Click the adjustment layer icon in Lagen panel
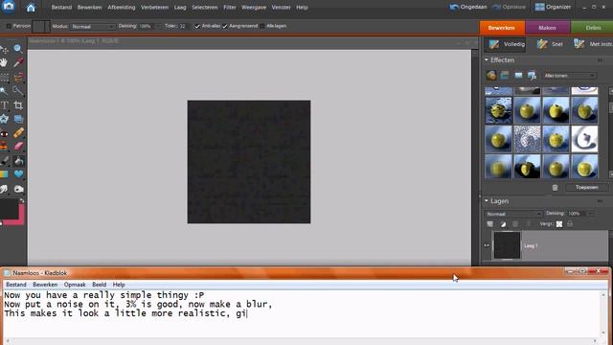613x345 pixels. [503, 224]
